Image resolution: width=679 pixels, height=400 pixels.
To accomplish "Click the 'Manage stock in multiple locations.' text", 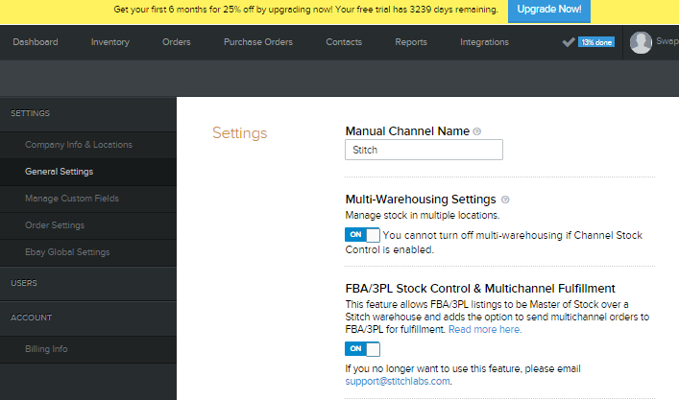I will click(423, 216).
